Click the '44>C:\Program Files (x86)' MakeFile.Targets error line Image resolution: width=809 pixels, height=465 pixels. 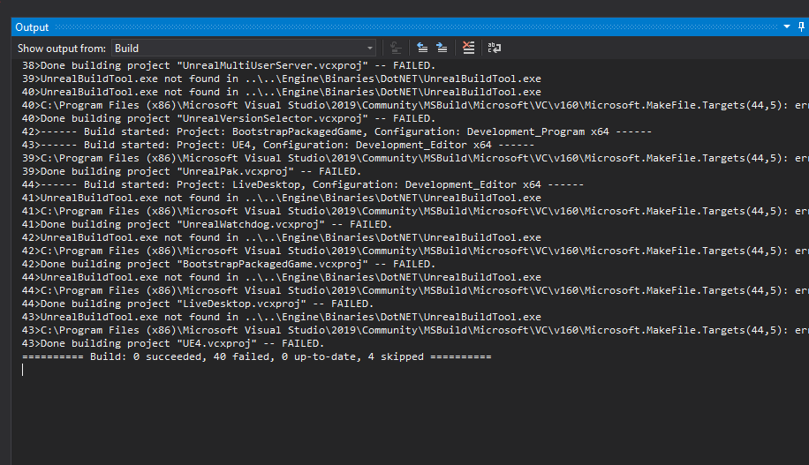[415, 291]
